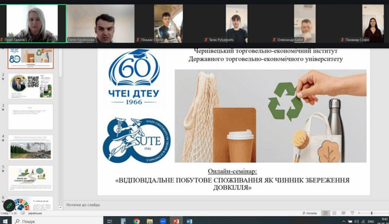Open the Windows Start menu
This screenshot has height=224, width=389.
tap(5, 221)
